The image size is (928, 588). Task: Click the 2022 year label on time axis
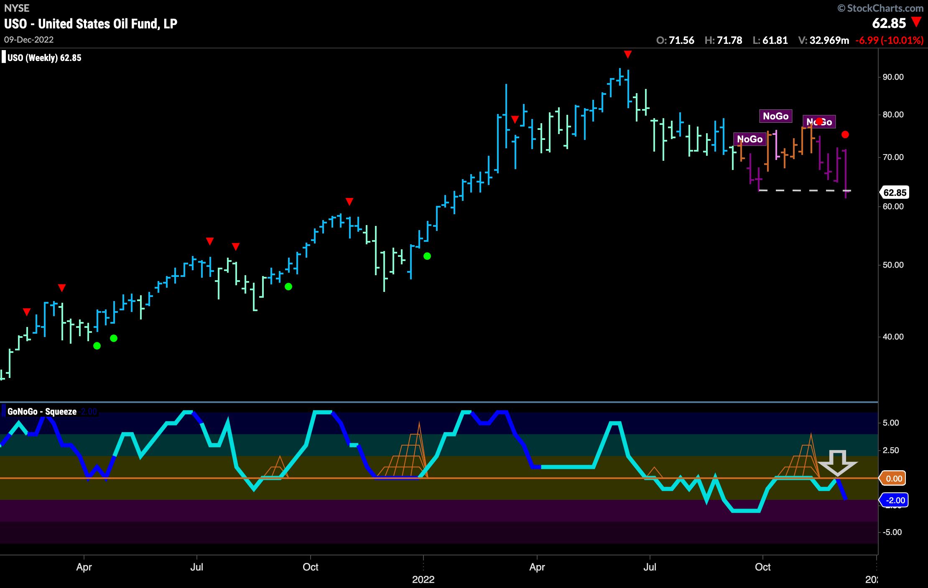pyautogui.click(x=423, y=579)
